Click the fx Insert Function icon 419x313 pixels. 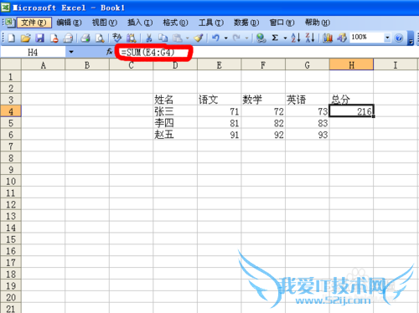pyautogui.click(x=109, y=52)
